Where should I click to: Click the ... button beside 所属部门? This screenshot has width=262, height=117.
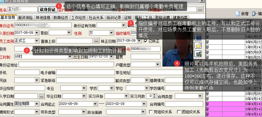click(x=200, y=9)
